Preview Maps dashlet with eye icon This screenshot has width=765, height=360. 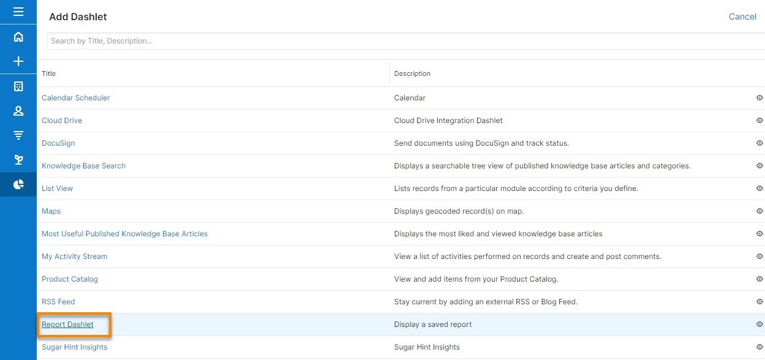click(759, 211)
